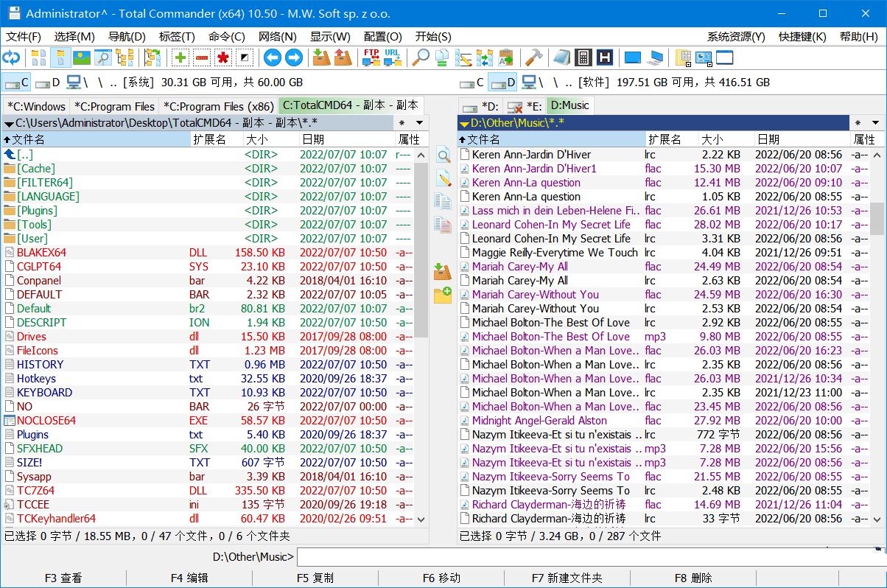This screenshot has height=588, width=887.
Task: Switch to the *C:Windows tab
Action: tap(35, 105)
